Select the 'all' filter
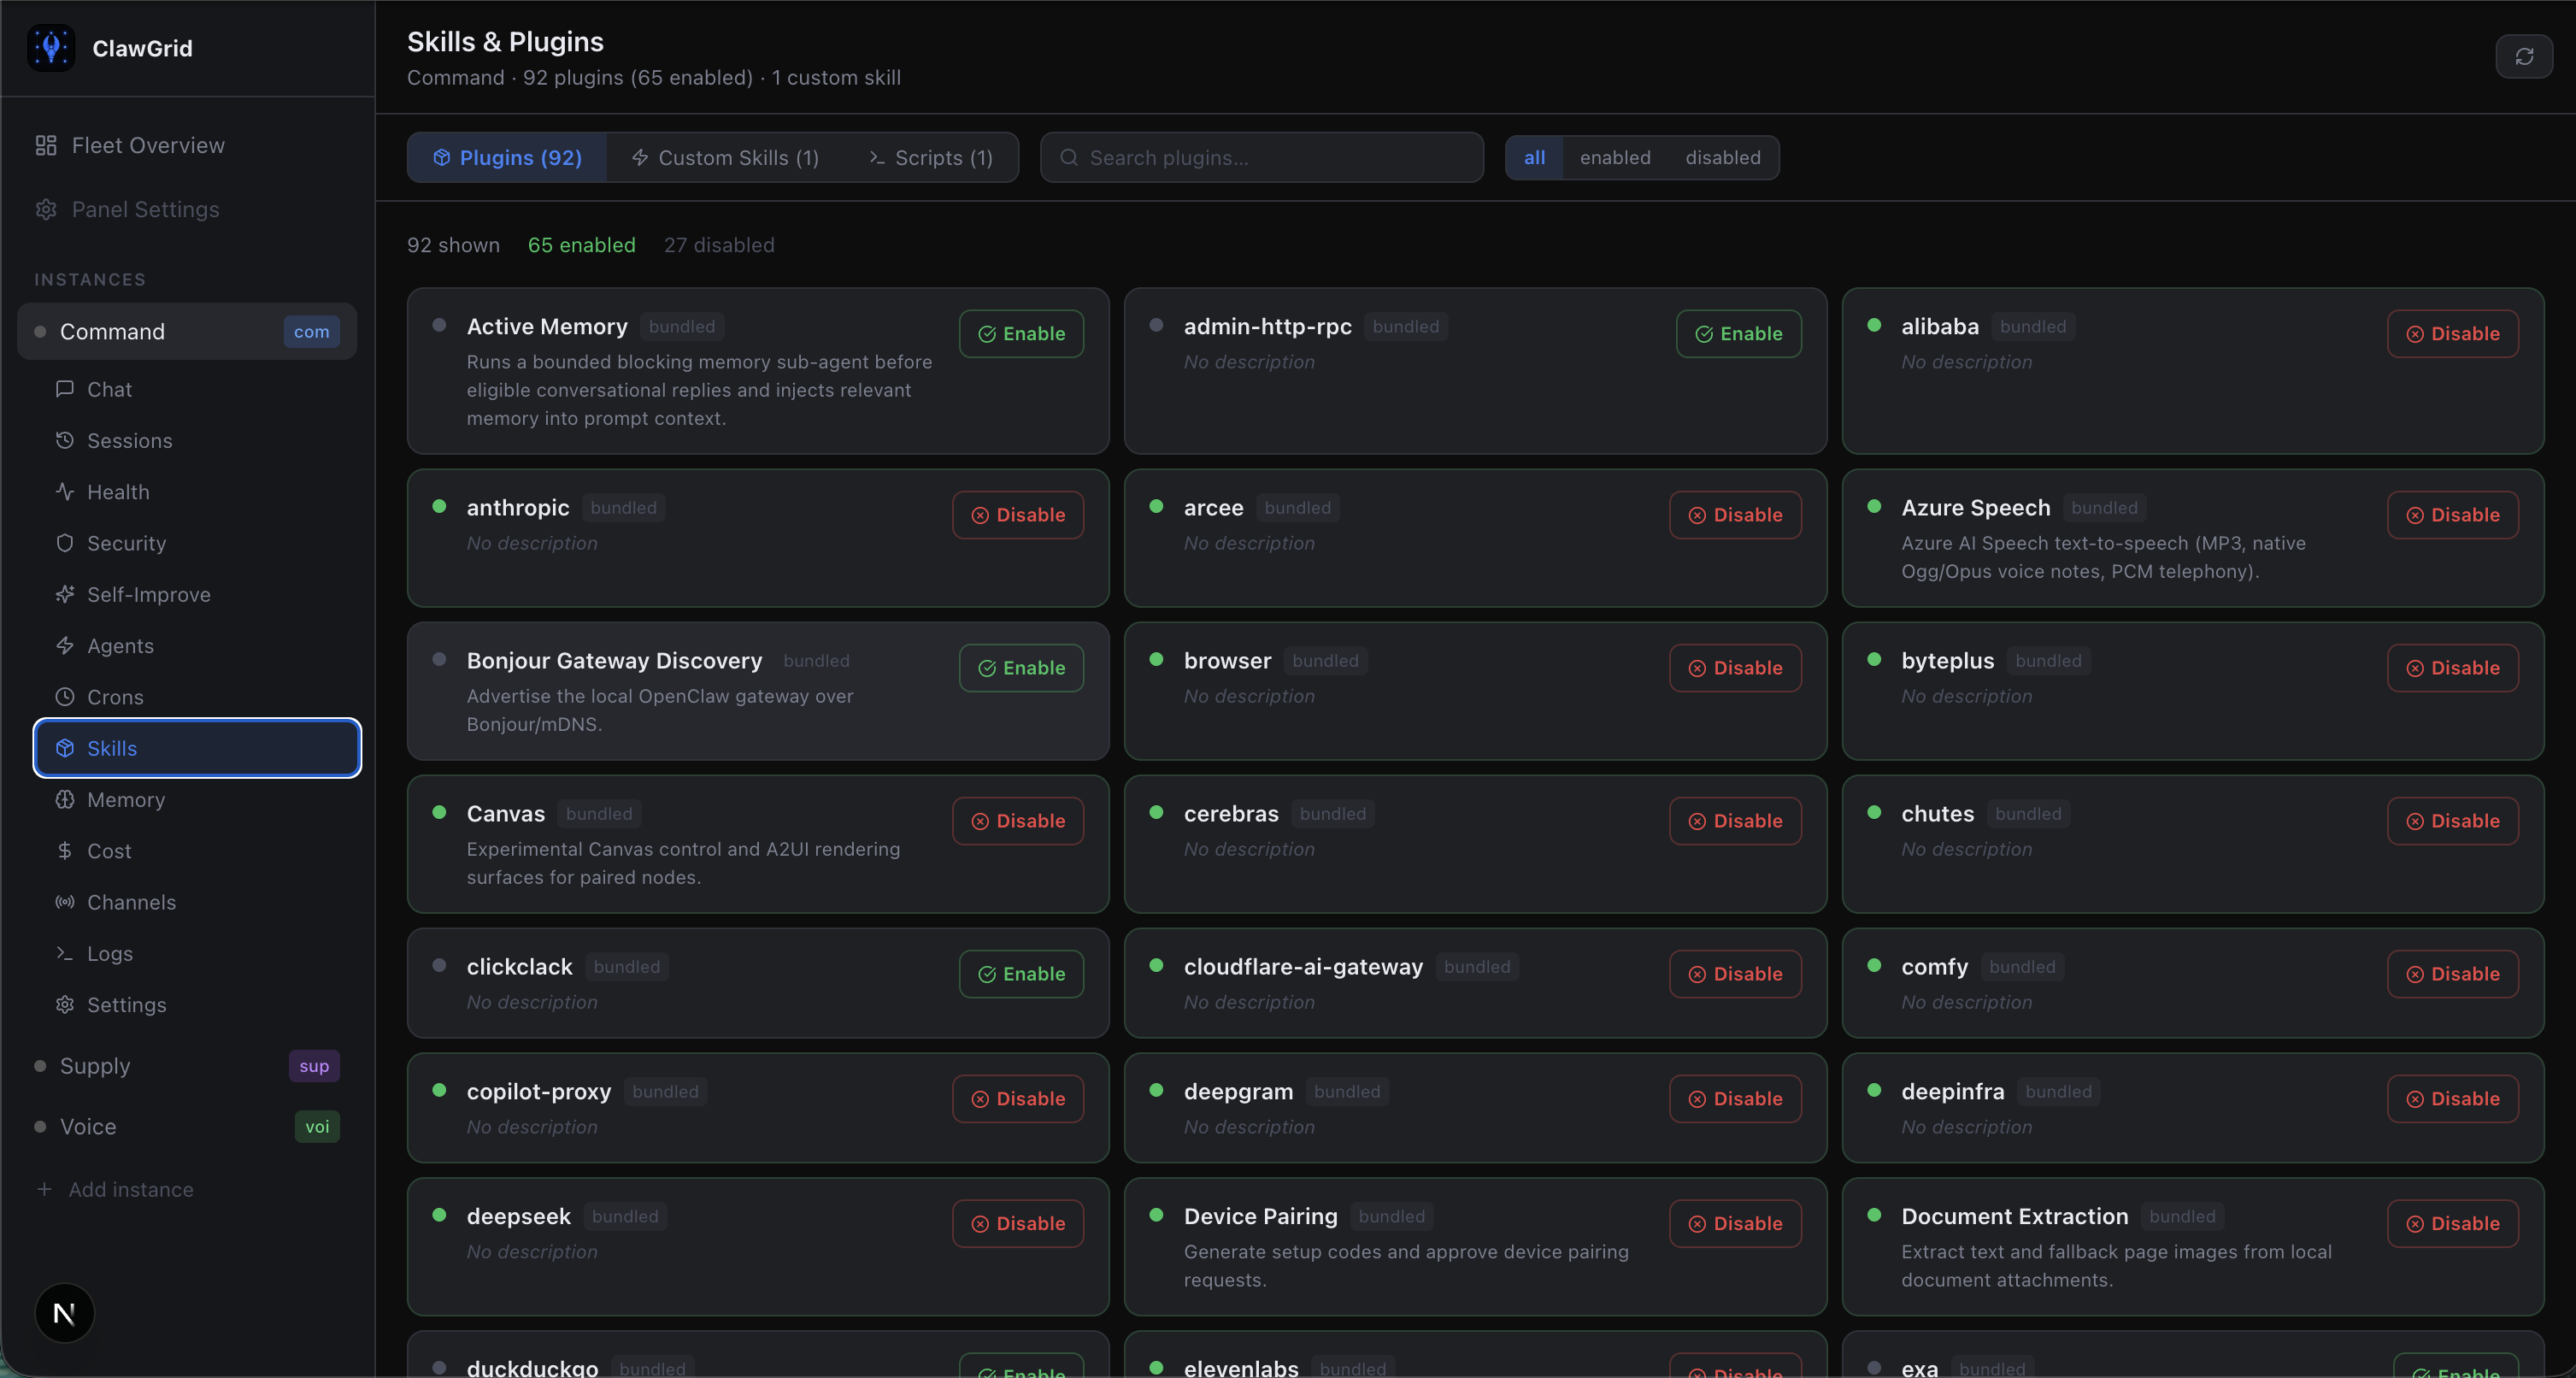This screenshot has height=1378, width=2576. 1534,157
